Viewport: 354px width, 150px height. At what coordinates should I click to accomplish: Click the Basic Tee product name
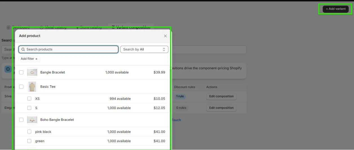(48, 87)
